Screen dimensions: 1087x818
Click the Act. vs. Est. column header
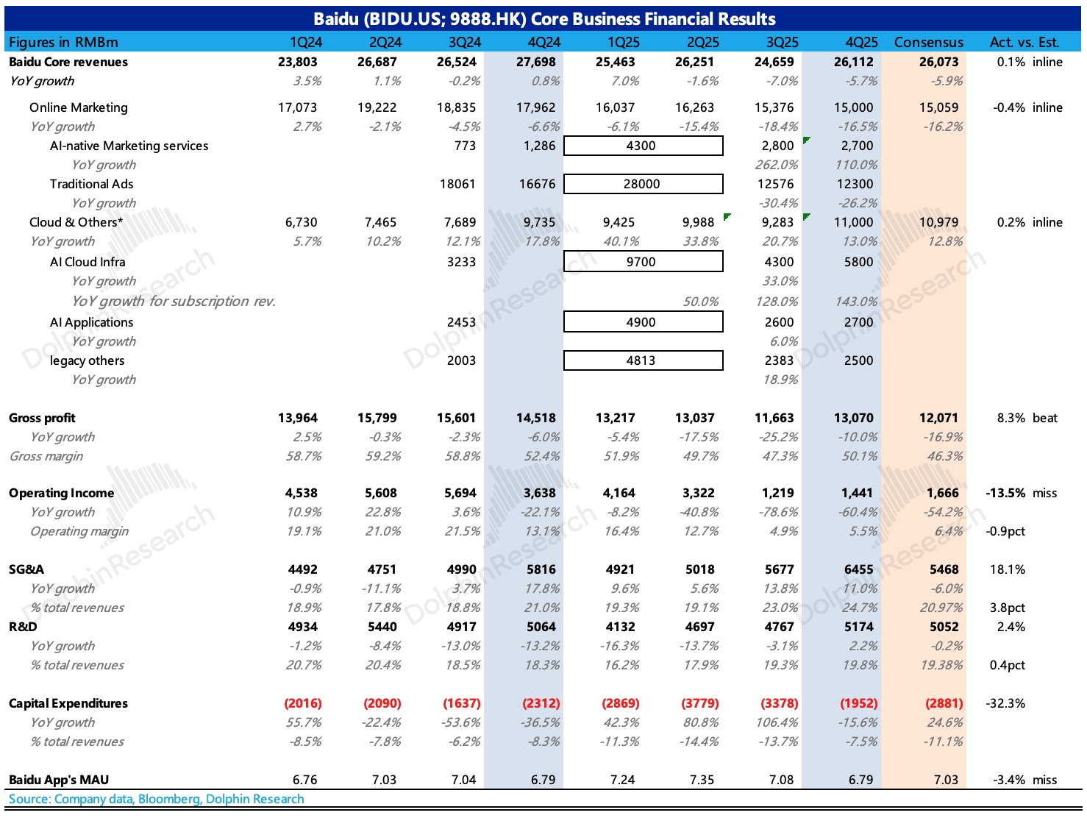pos(1023,43)
